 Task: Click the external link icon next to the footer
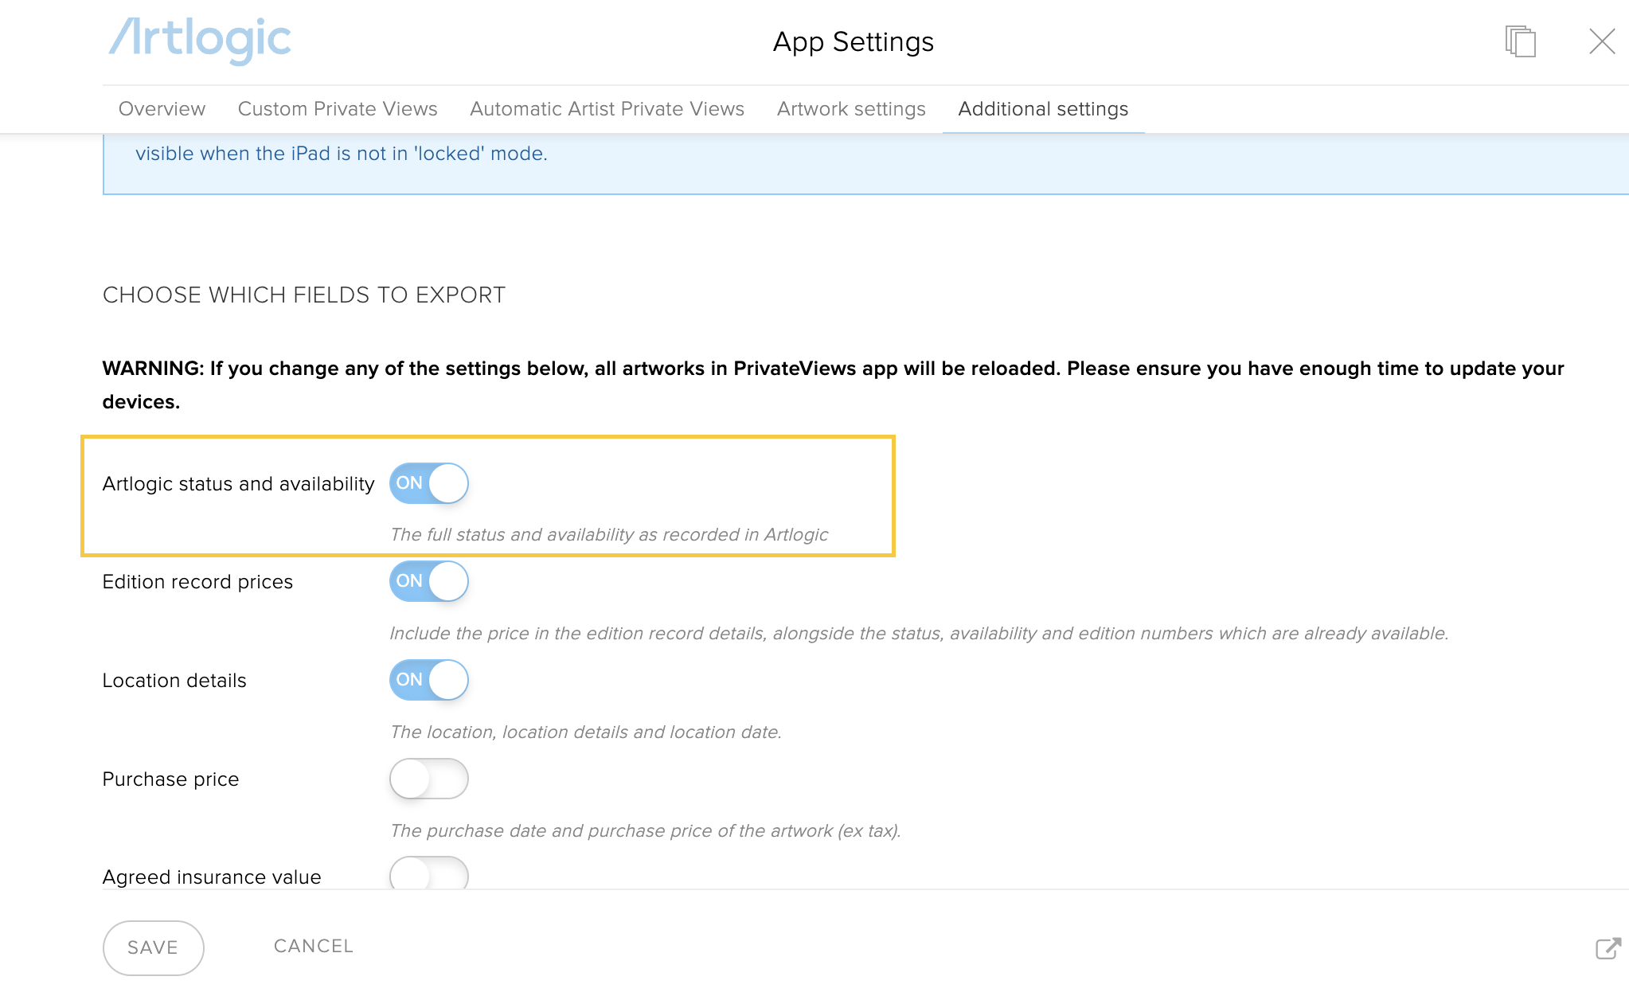pos(1608,948)
